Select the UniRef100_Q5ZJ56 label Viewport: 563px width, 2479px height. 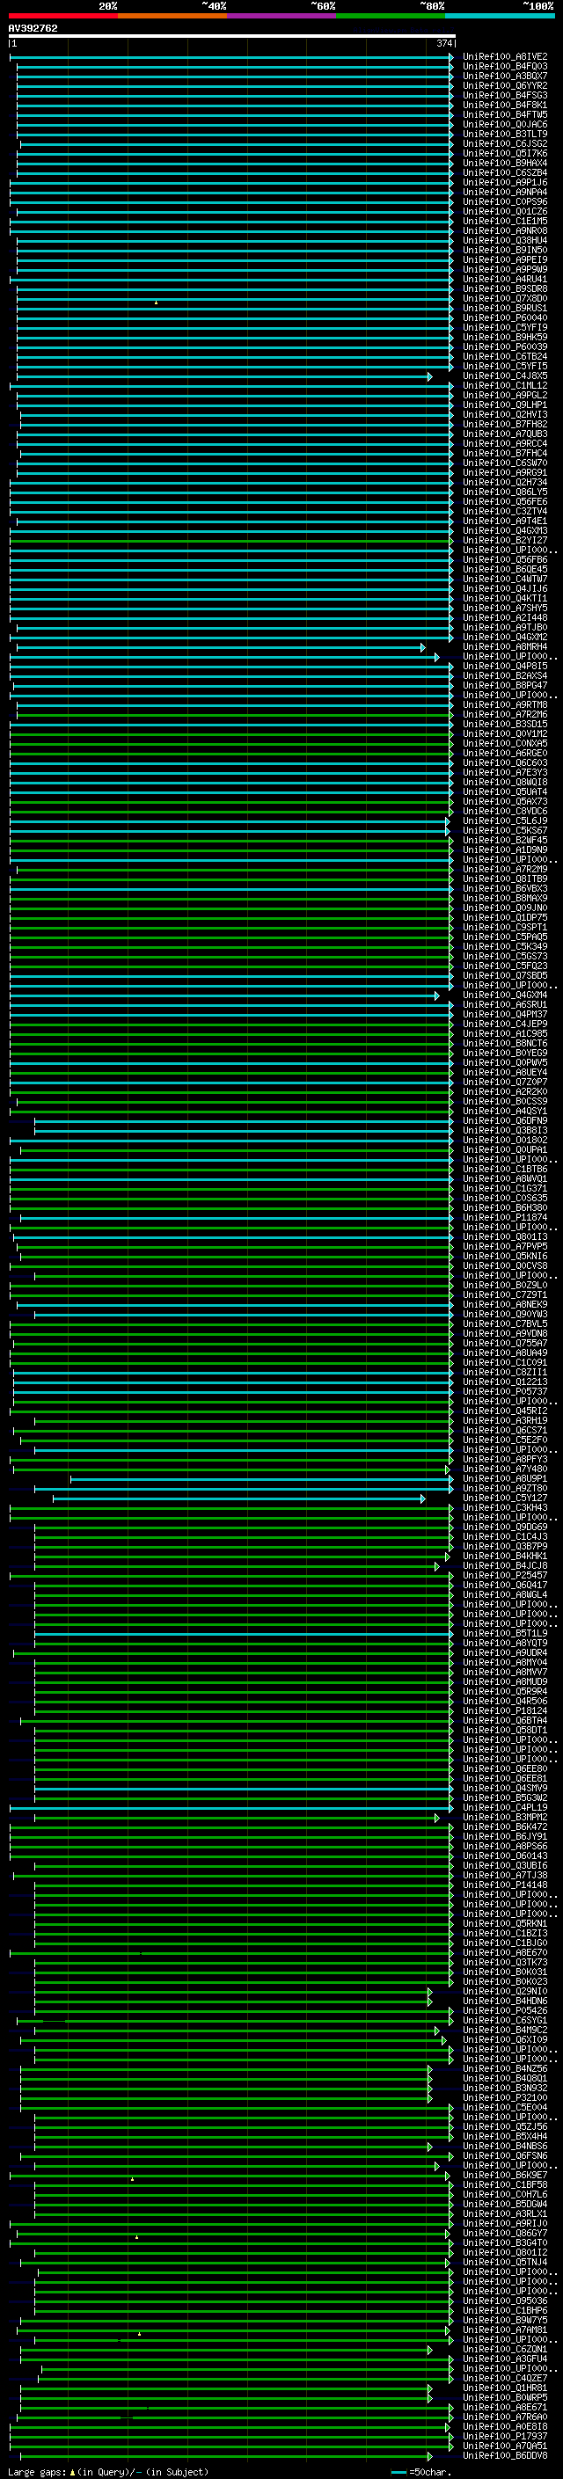(505, 2126)
